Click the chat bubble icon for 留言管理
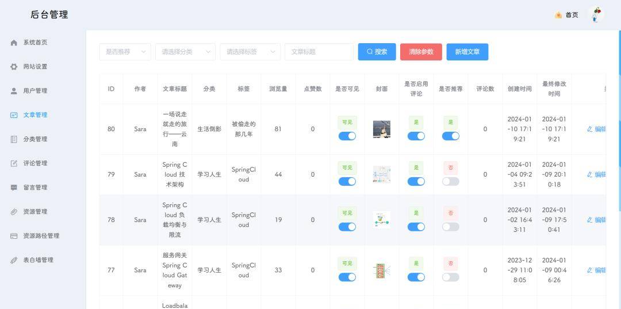Screen dimensions: 621x309 (14, 188)
